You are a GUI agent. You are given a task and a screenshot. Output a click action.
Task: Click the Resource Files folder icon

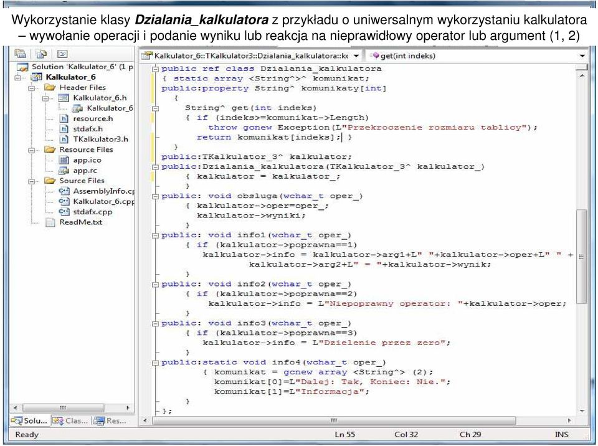pyautogui.click(x=50, y=149)
